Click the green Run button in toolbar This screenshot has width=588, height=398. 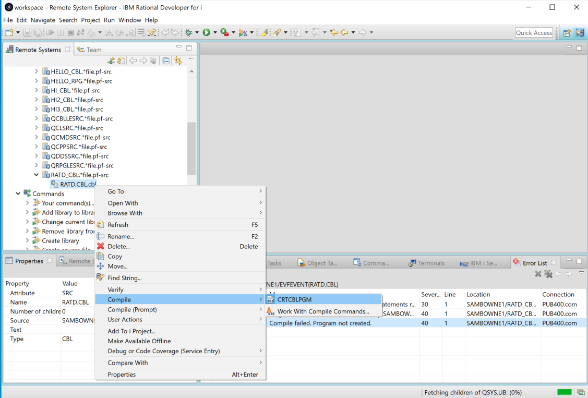pyautogui.click(x=207, y=32)
